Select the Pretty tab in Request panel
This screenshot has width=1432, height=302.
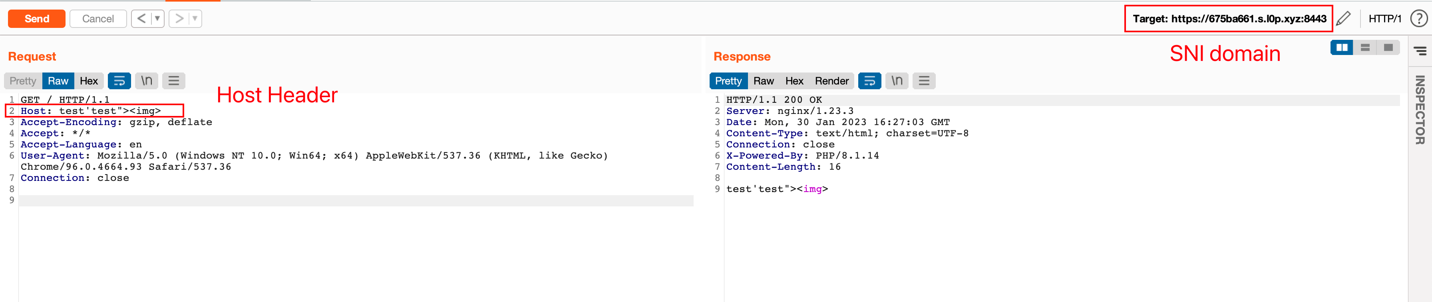coord(23,81)
